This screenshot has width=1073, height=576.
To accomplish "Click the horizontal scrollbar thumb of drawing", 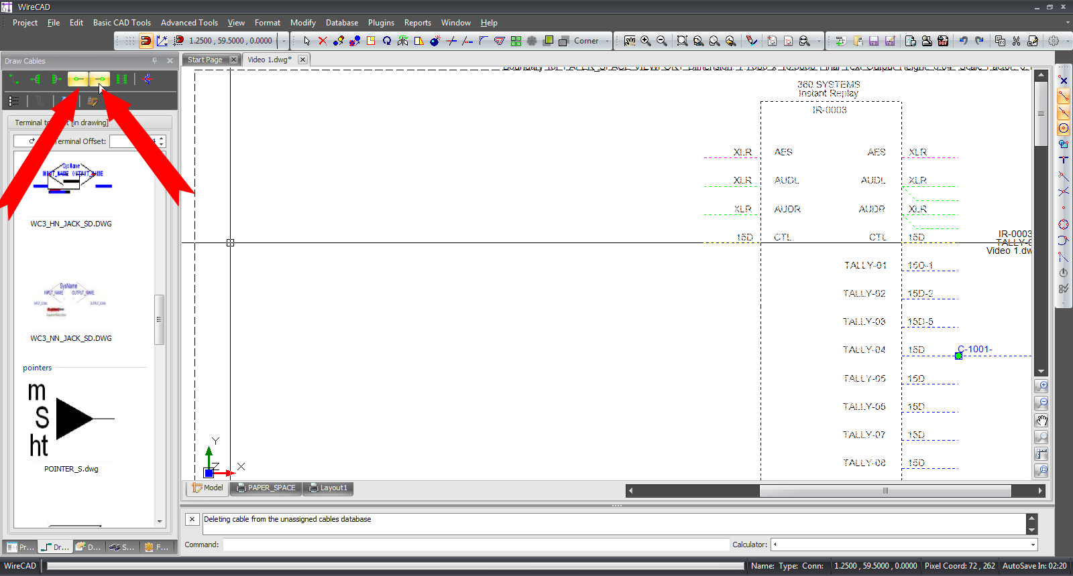I will (885, 491).
